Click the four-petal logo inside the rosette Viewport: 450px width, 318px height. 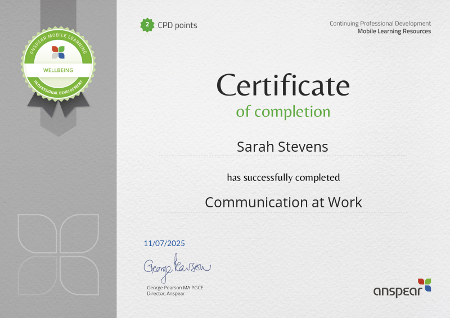pyautogui.click(x=58, y=52)
